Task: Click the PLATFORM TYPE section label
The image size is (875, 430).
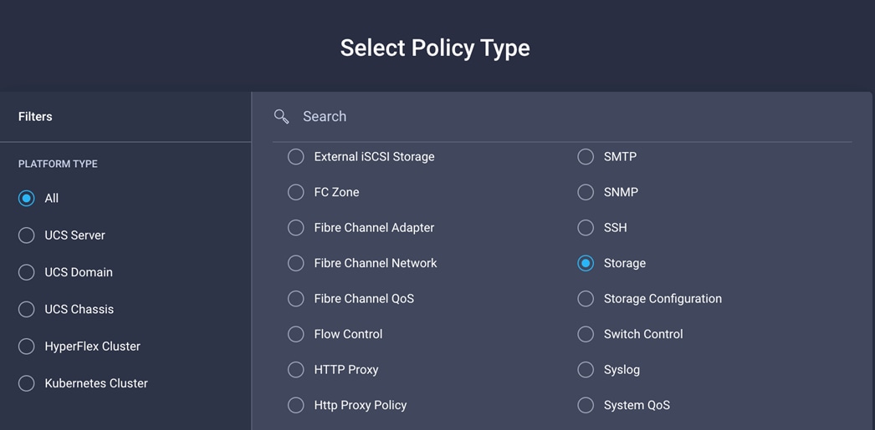Action: tap(58, 164)
